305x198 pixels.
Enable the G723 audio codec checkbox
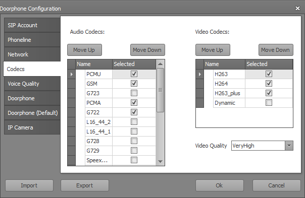click(x=134, y=93)
